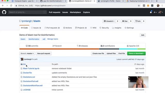Switch to lynnlangit's Profile Docker tab
165x93 pixels.
pyautogui.click(x=111, y=1)
